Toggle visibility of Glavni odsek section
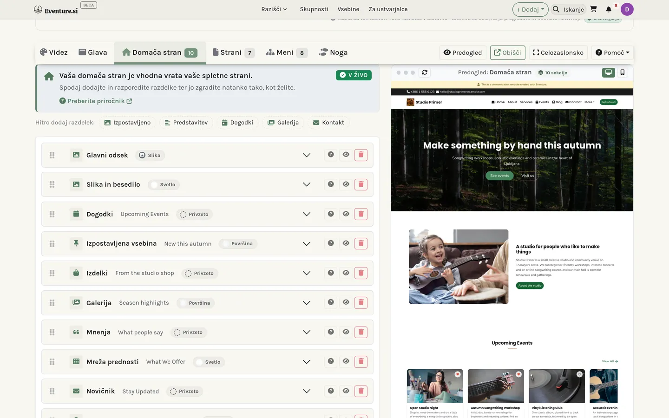 pos(346,155)
